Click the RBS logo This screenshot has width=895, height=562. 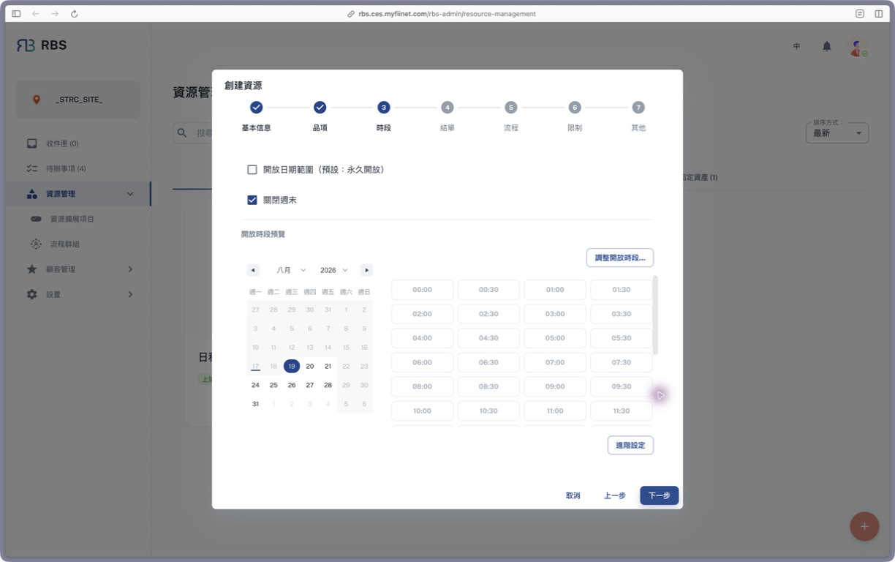pyautogui.click(x=42, y=45)
